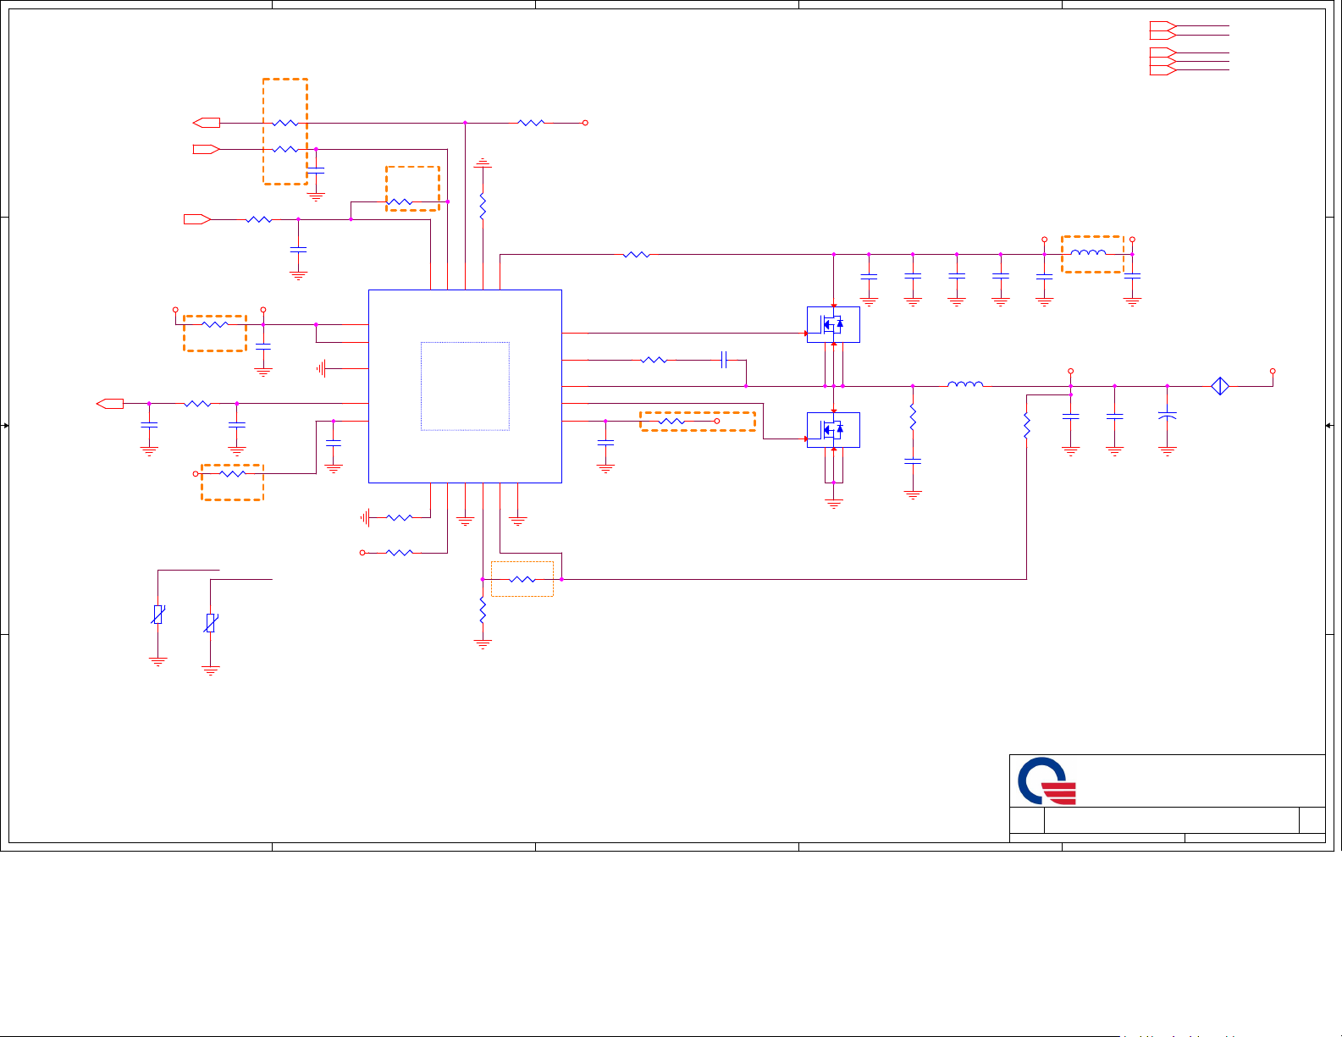This screenshot has width=1342, height=1037.
Task: Select the topmost port symbol in the upper-right corner
Action: pyautogui.click(x=1163, y=25)
